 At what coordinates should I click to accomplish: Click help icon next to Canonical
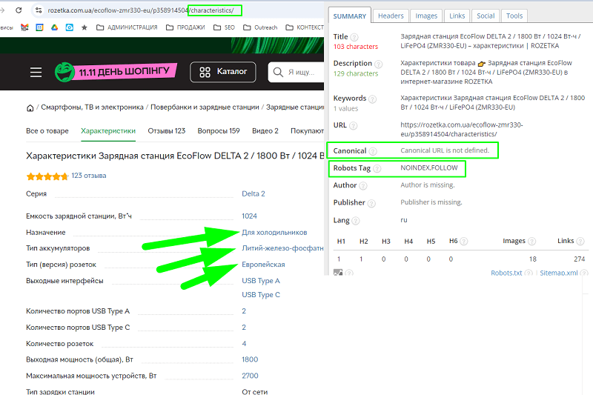click(373, 151)
